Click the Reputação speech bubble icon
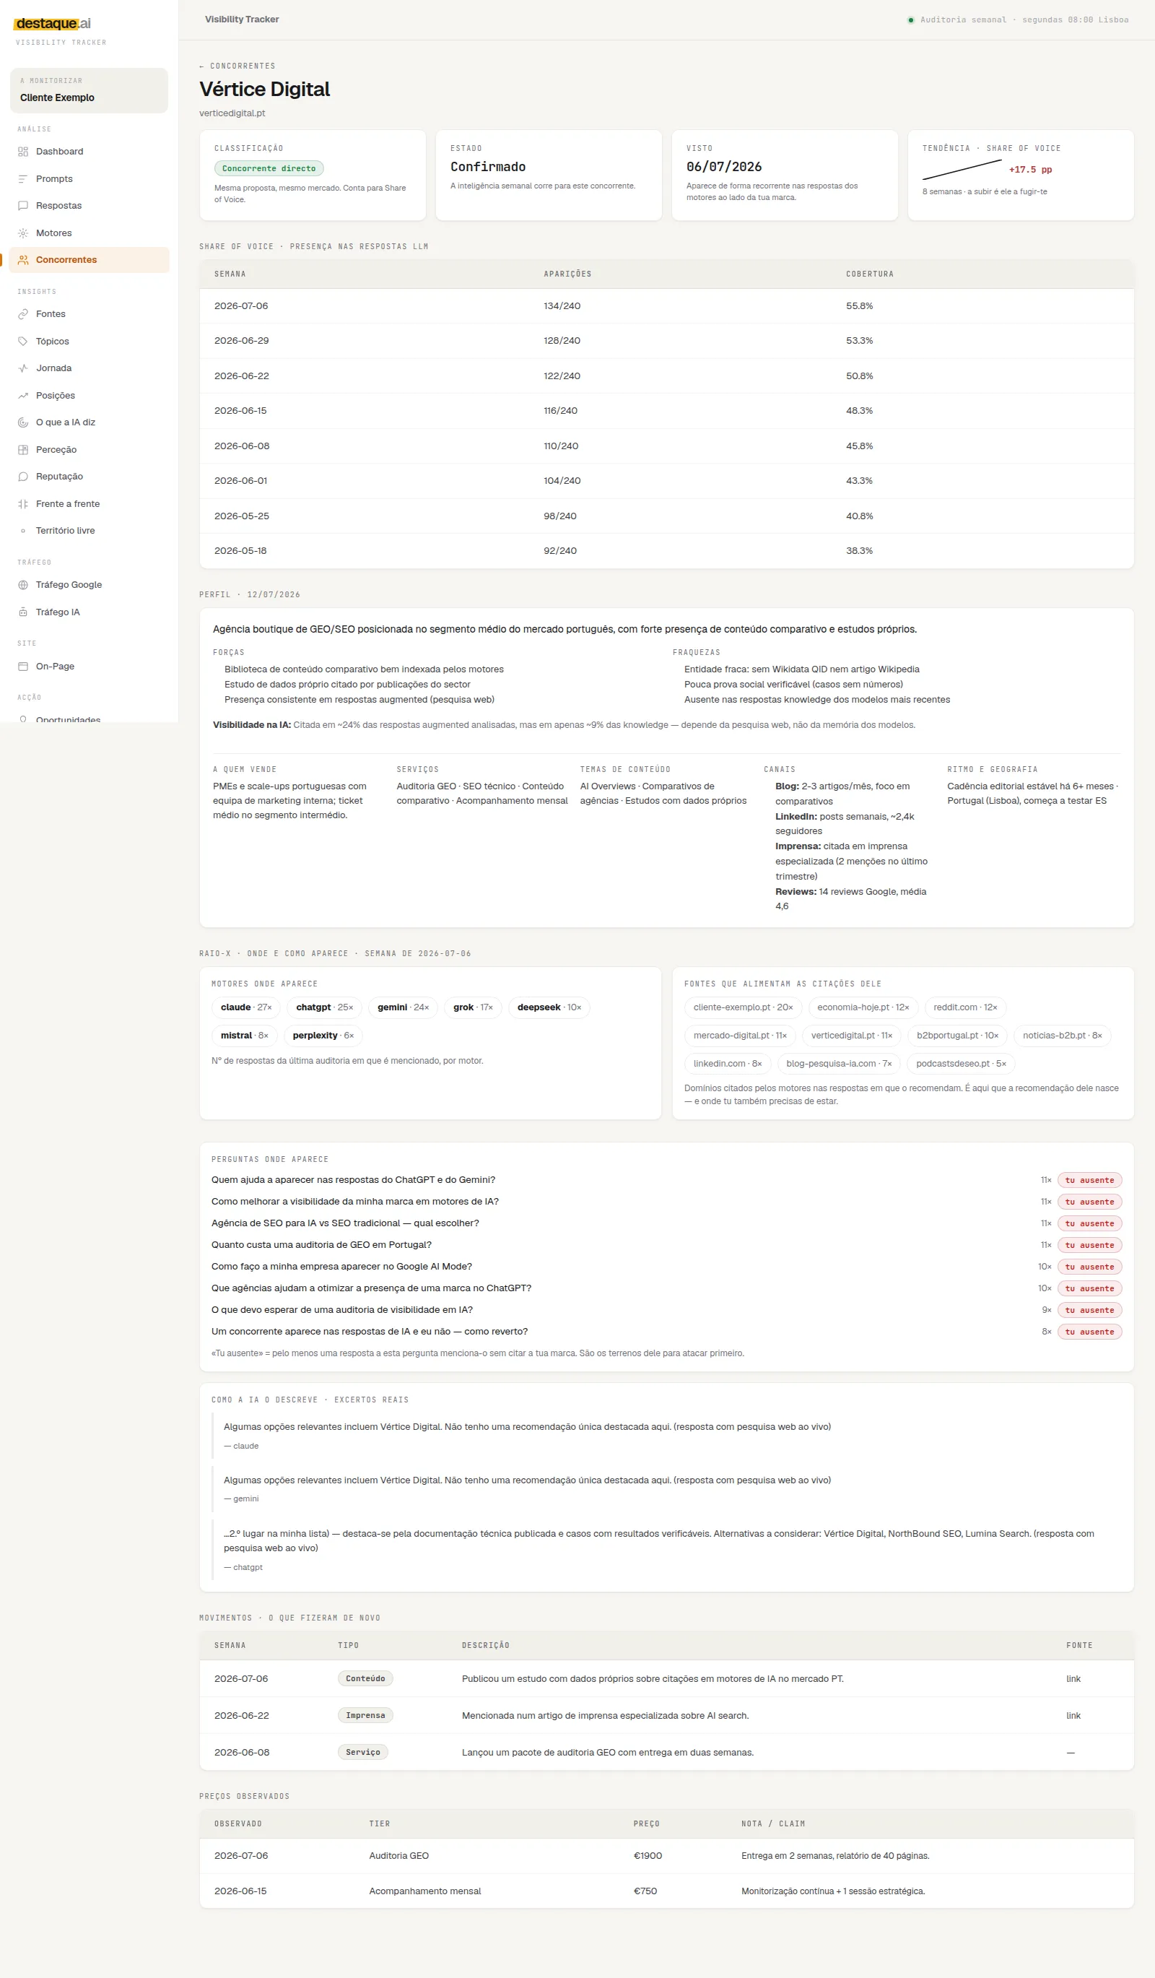 coord(23,477)
